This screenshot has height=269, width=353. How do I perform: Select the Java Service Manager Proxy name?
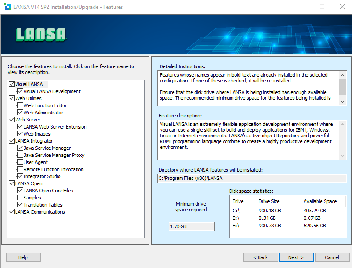coord(54,155)
